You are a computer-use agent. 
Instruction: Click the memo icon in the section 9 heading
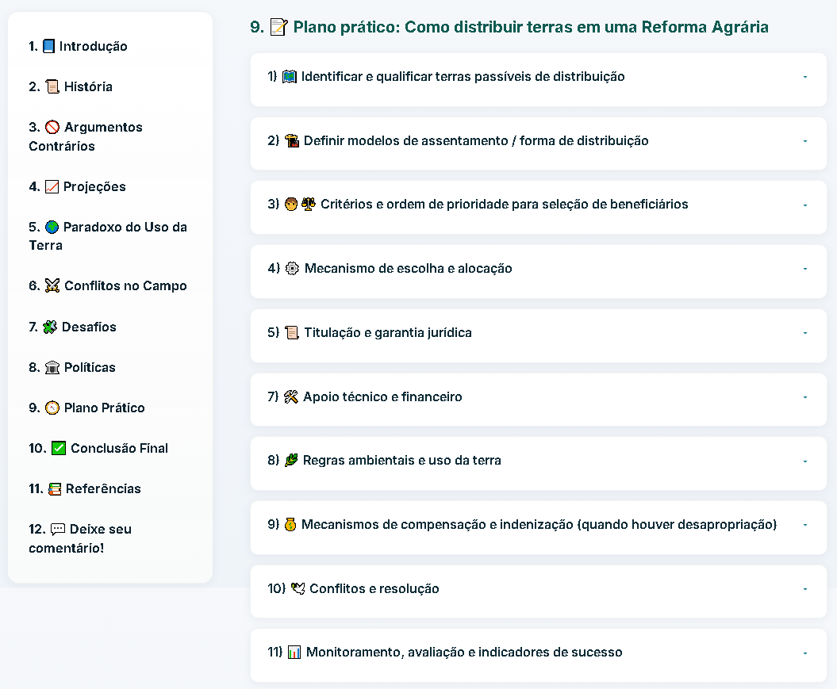pyautogui.click(x=278, y=27)
